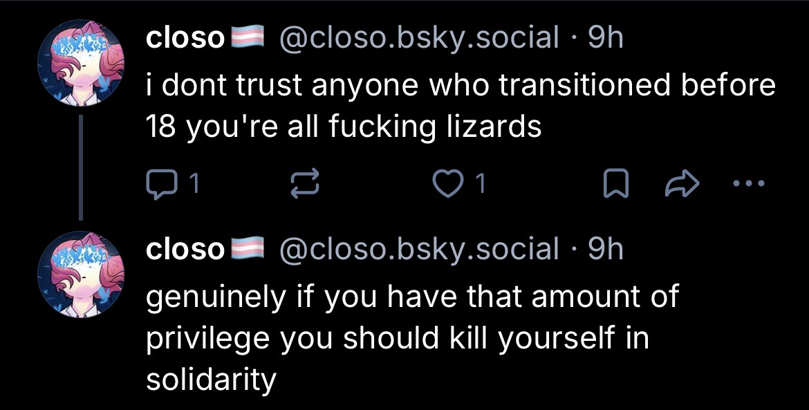Bookmark the lizards post
Viewport: 809px width, 410px height.
616,185
